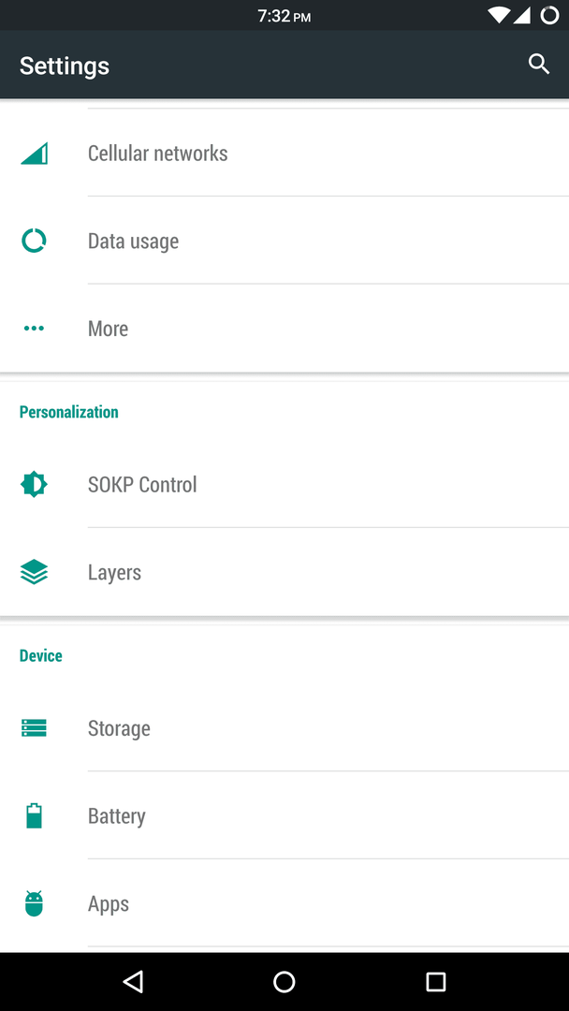
Task: Tap the search magnifier icon
Action: pos(539,65)
